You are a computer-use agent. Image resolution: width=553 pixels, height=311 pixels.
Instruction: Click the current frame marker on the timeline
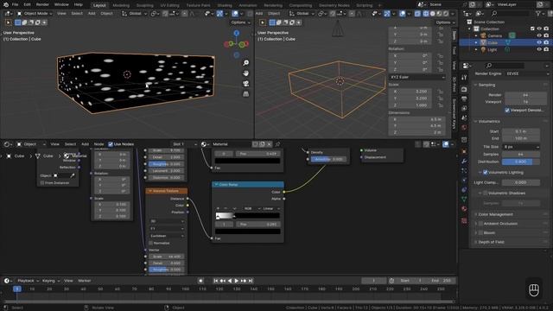17,289
